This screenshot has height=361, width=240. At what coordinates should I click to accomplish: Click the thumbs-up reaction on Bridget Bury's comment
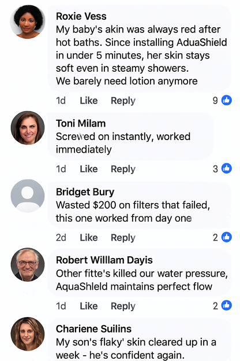pyautogui.click(x=227, y=237)
